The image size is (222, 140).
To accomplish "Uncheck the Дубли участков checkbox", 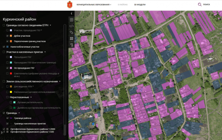I will [7, 36].
